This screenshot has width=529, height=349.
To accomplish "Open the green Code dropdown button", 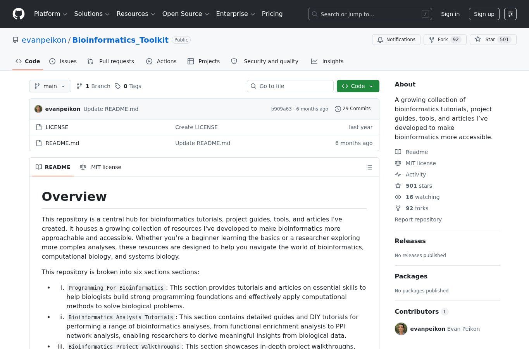I will (x=358, y=86).
